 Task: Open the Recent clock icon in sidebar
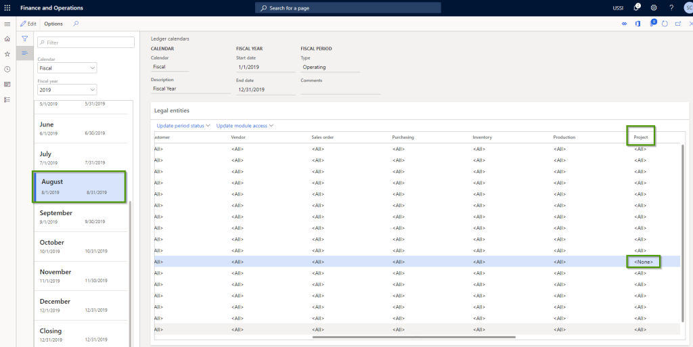[7, 69]
